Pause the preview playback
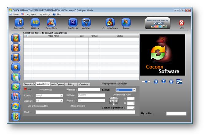This screenshot has height=137, width=206. coord(156,81)
